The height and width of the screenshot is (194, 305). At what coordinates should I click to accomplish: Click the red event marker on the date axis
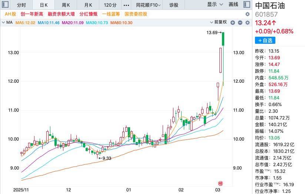point(221,183)
